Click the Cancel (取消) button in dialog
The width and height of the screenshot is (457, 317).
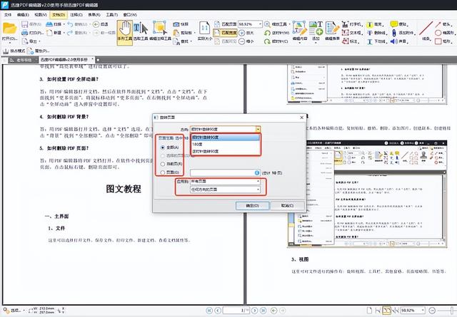[x=287, y=206]
